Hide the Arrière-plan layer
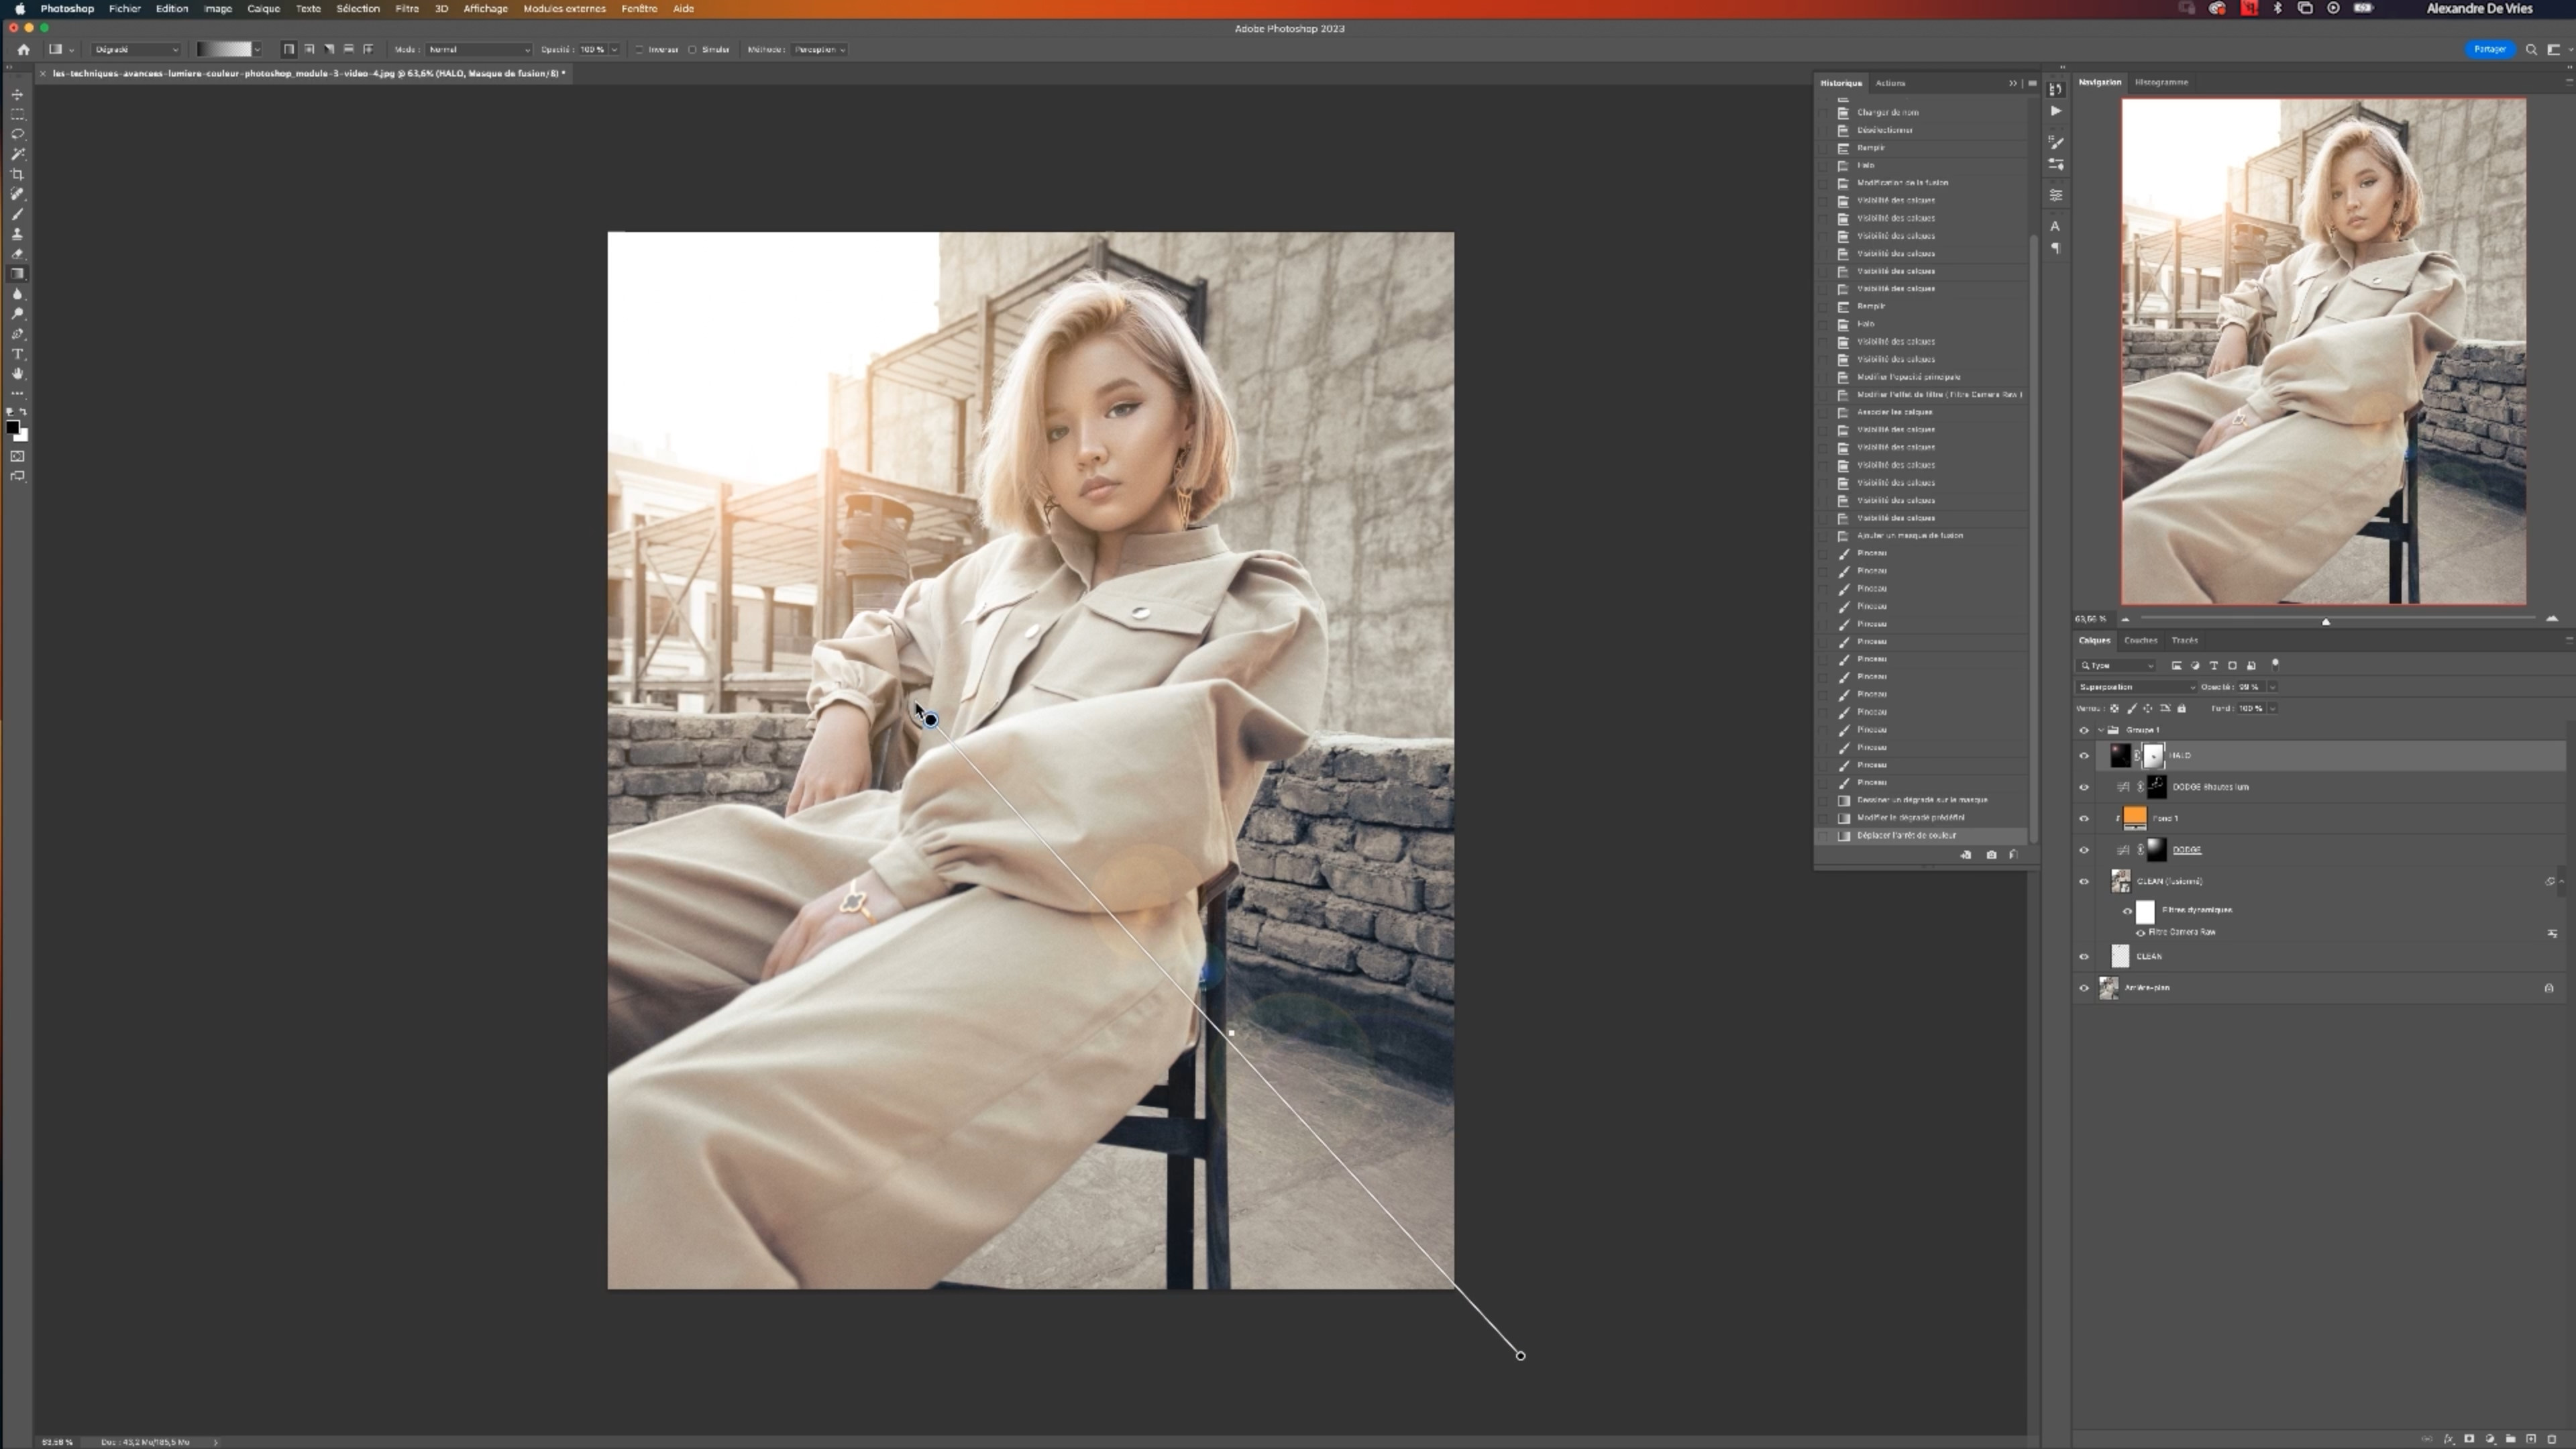This screenshot has width=2576, height=1449. point(2084,988)
